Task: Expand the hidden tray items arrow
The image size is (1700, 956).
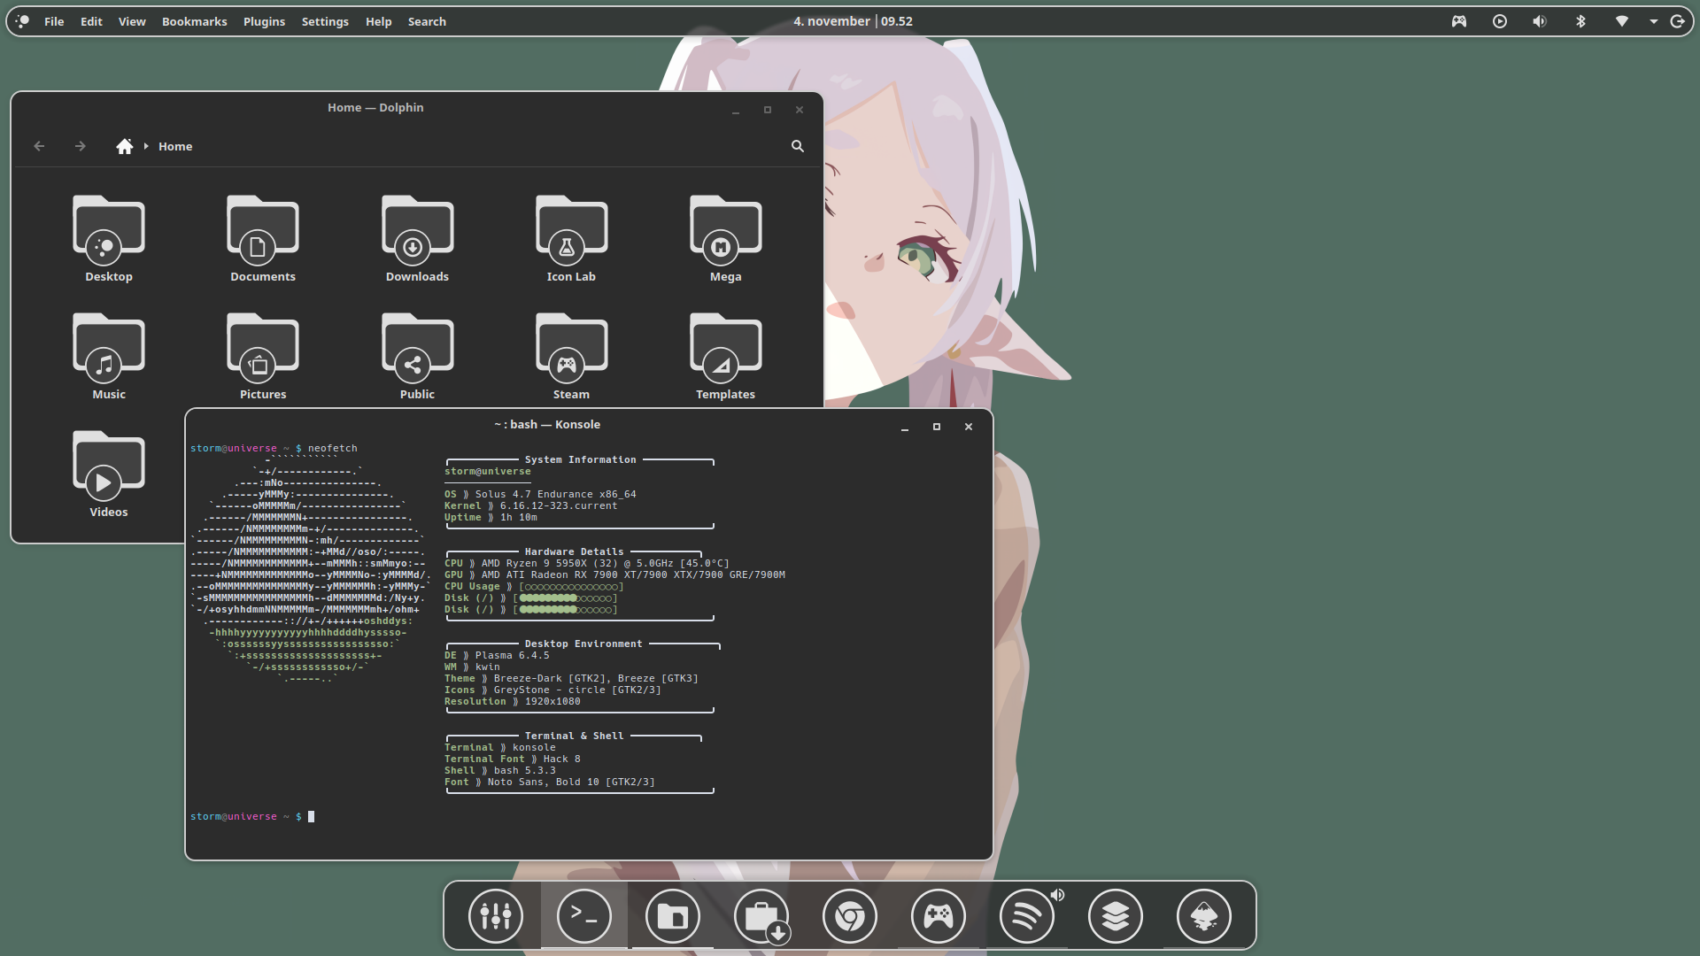Action: [x=1653, y=21]
